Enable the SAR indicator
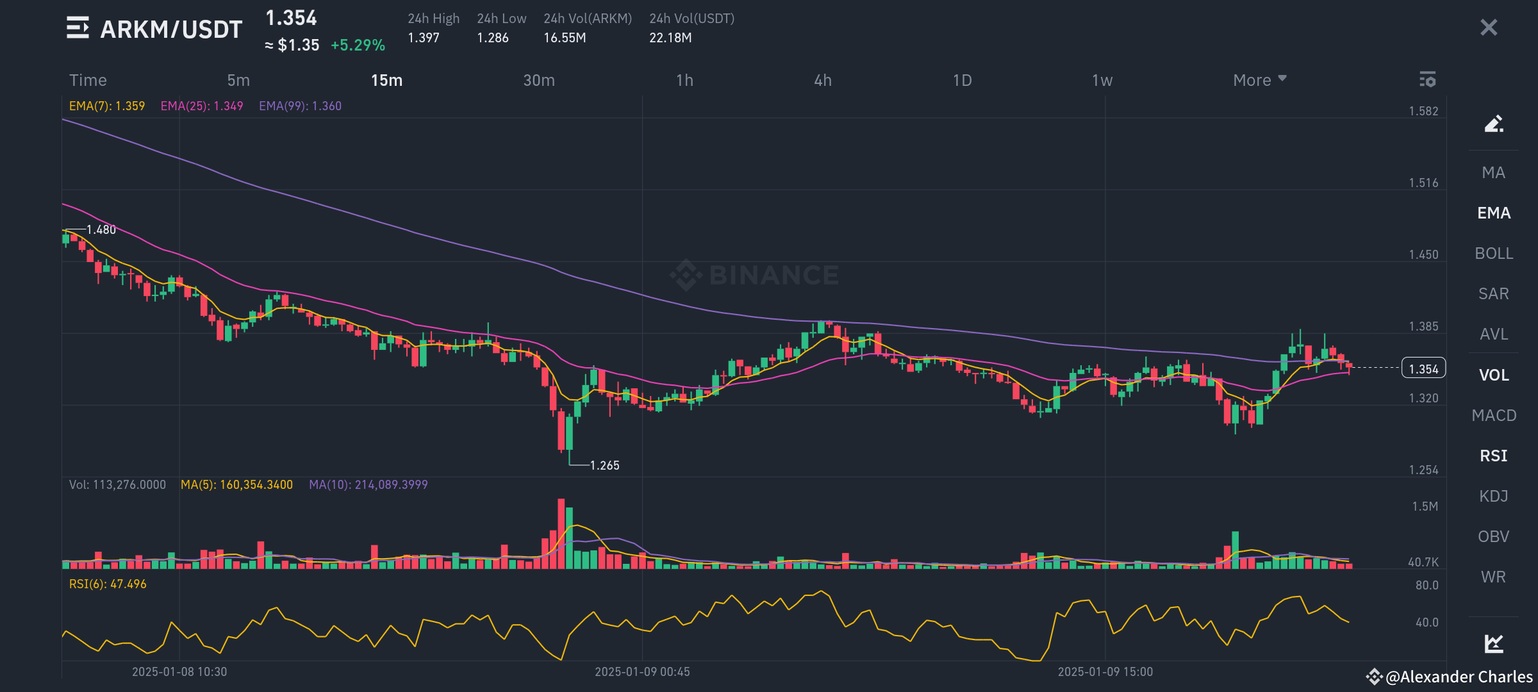This screenshot has width=1538, height=692. 1493,293
